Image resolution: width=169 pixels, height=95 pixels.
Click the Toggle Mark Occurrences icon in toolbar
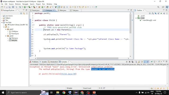click(x=59, y=7)
